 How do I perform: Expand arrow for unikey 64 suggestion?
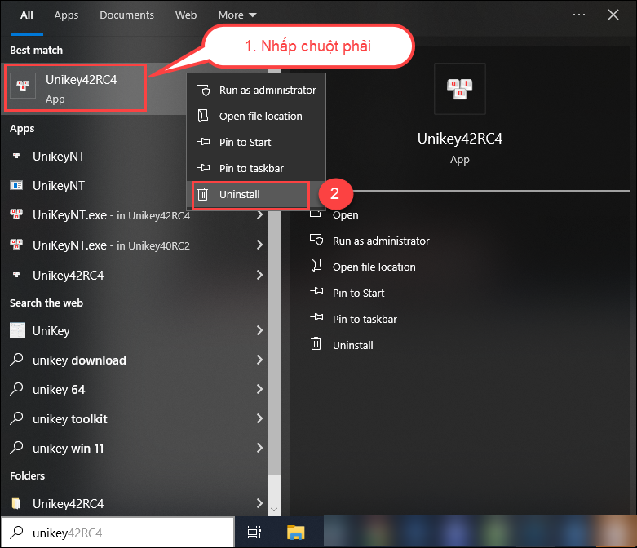pyautogui.click(x=259, y=389)
